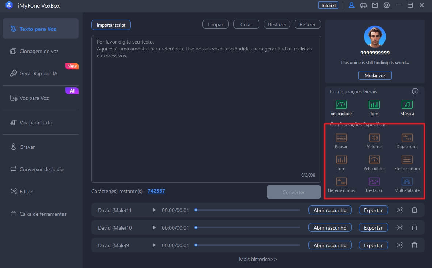The width and height of the screenshot is (432, 268).
Task: Open the settings gear icon in title bar
Action: 387,5
